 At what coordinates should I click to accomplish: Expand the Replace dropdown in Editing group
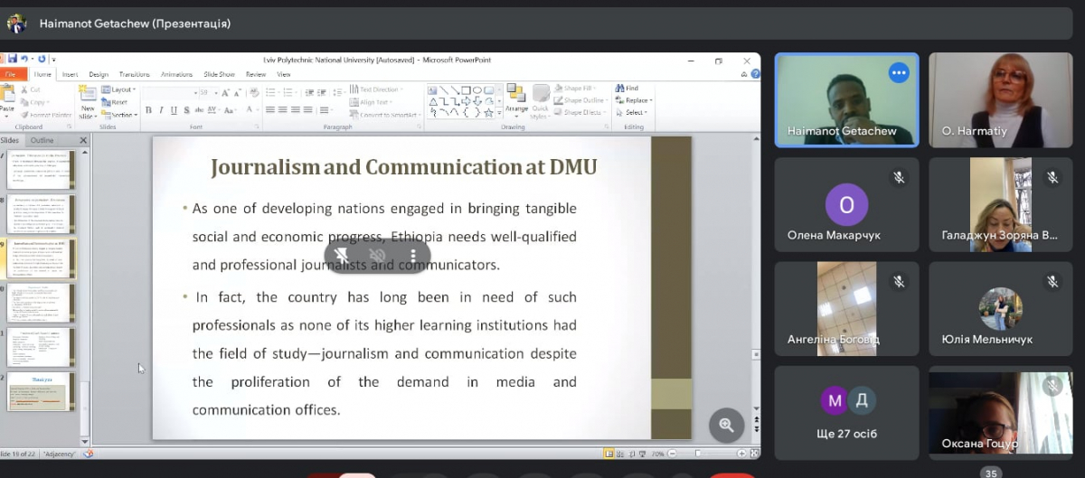coord(637,100)
